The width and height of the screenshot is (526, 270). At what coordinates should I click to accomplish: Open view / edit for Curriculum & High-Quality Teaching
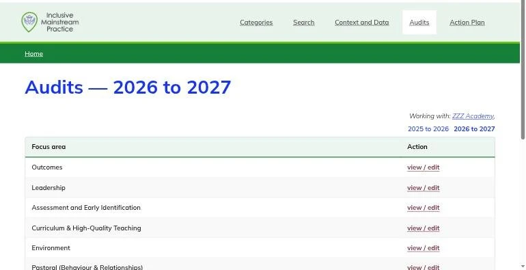(424, 228)
